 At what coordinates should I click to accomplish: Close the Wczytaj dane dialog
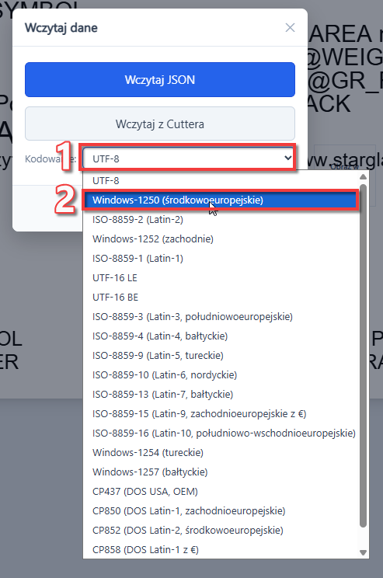pos(290,28)
